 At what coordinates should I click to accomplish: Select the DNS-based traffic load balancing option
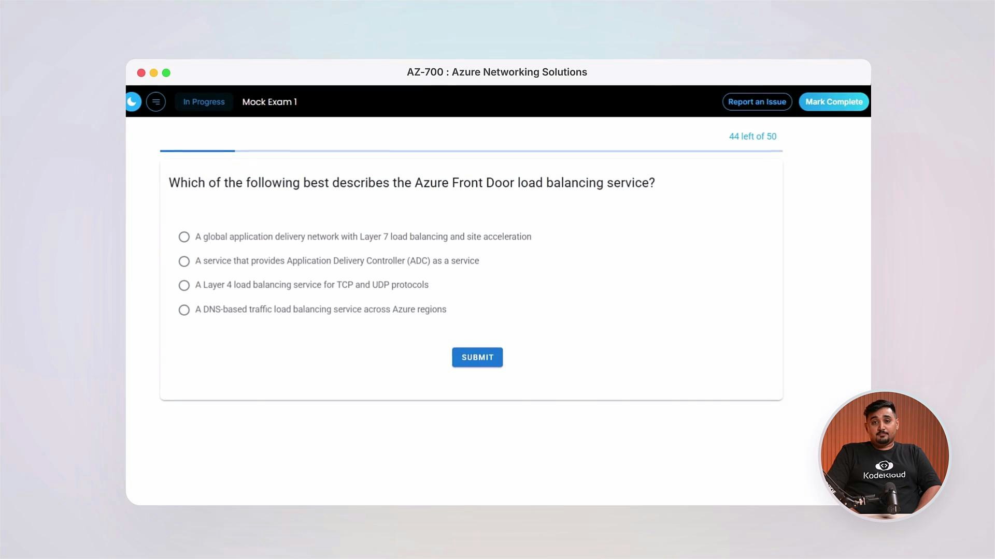click(x=184, y=310)
